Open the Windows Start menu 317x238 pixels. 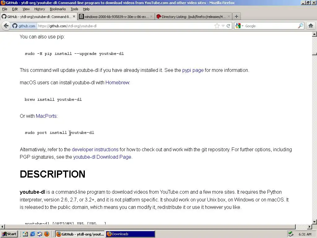coord(9,234)
